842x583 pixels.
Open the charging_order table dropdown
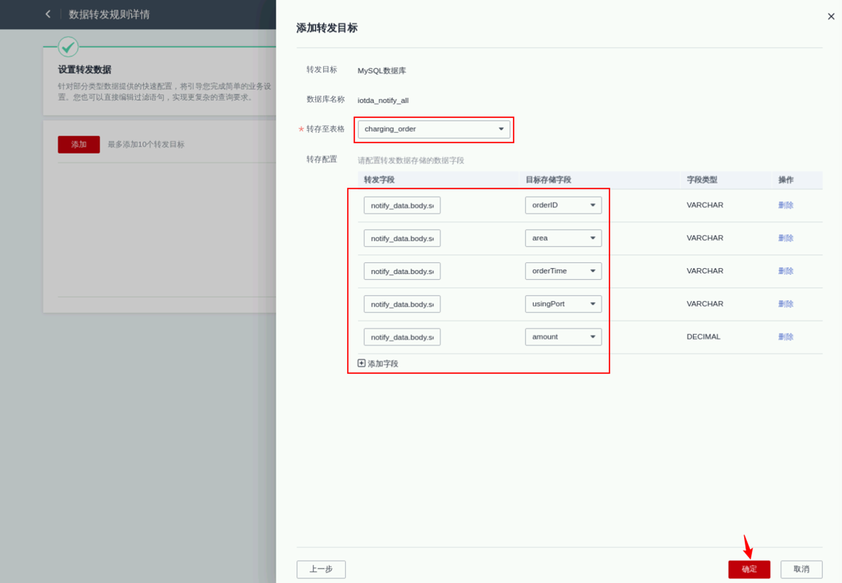click(434, 129)
